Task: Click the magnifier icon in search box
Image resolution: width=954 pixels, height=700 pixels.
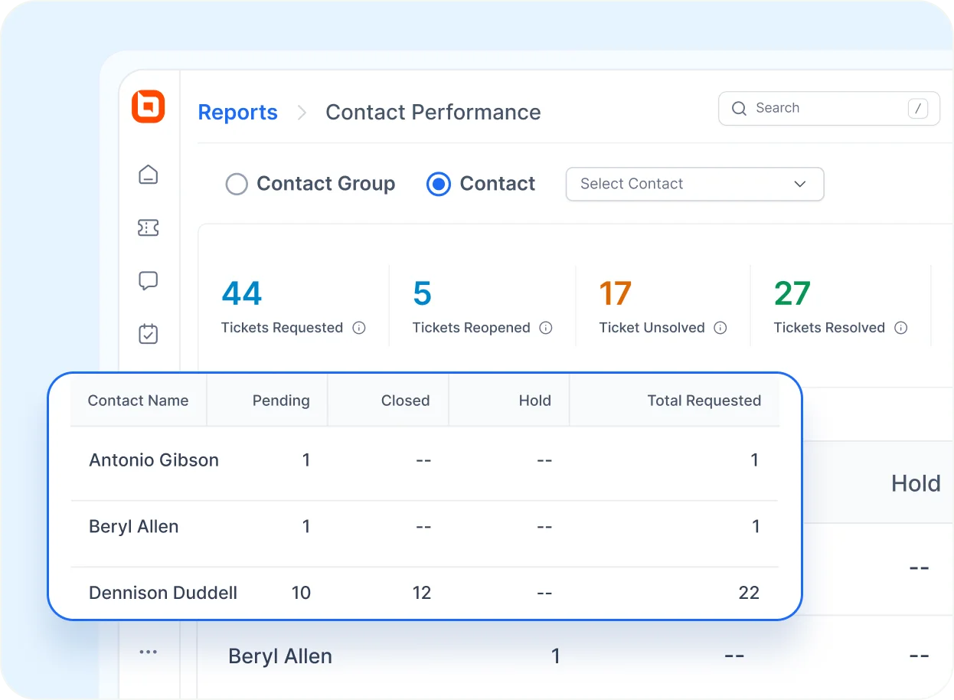Action: [x=739, y=109]
